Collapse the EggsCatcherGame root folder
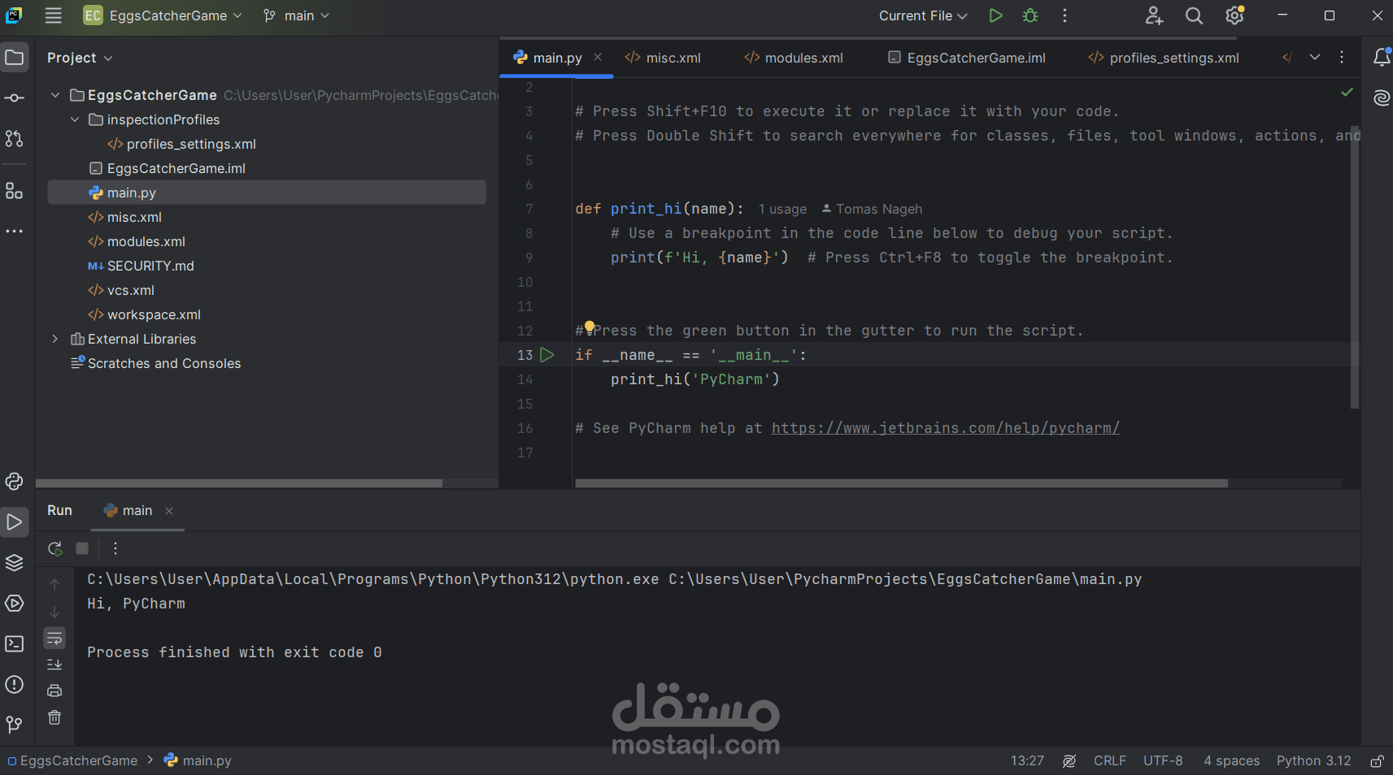 [55, 95]
